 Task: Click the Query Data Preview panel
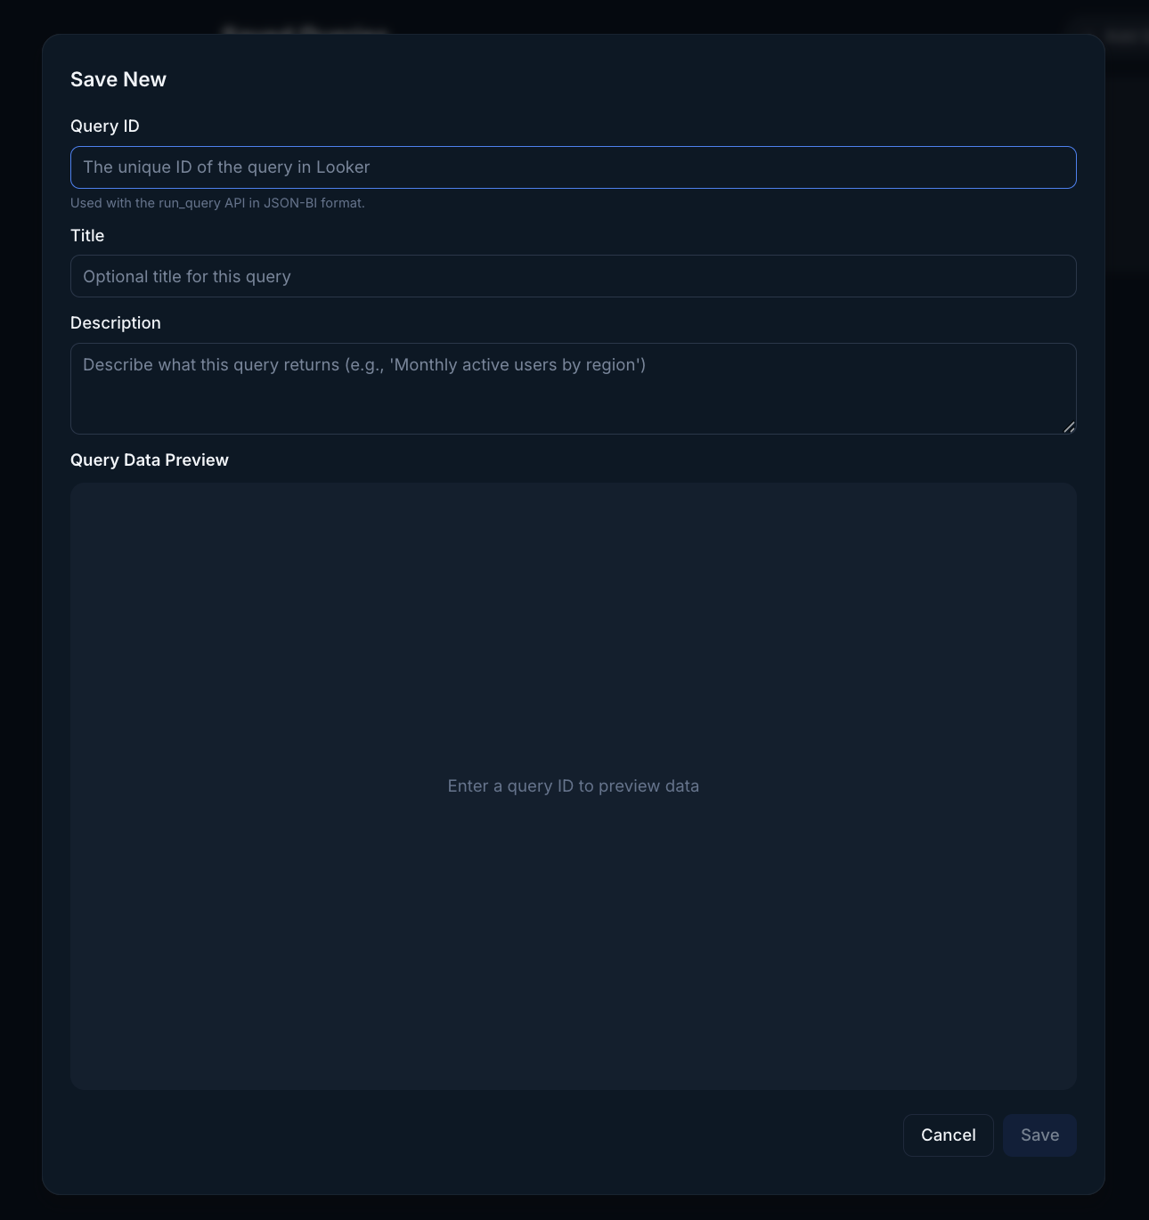pyautogui.click(x=573, y=623)
